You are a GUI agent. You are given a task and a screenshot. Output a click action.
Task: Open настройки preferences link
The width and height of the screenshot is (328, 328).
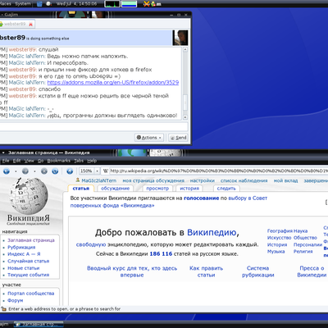203,180
